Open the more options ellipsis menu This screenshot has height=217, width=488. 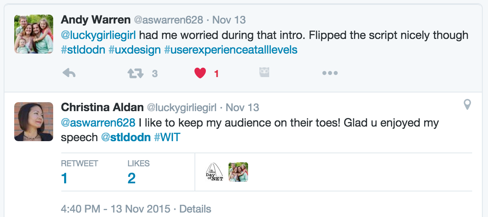pos(330,73)
